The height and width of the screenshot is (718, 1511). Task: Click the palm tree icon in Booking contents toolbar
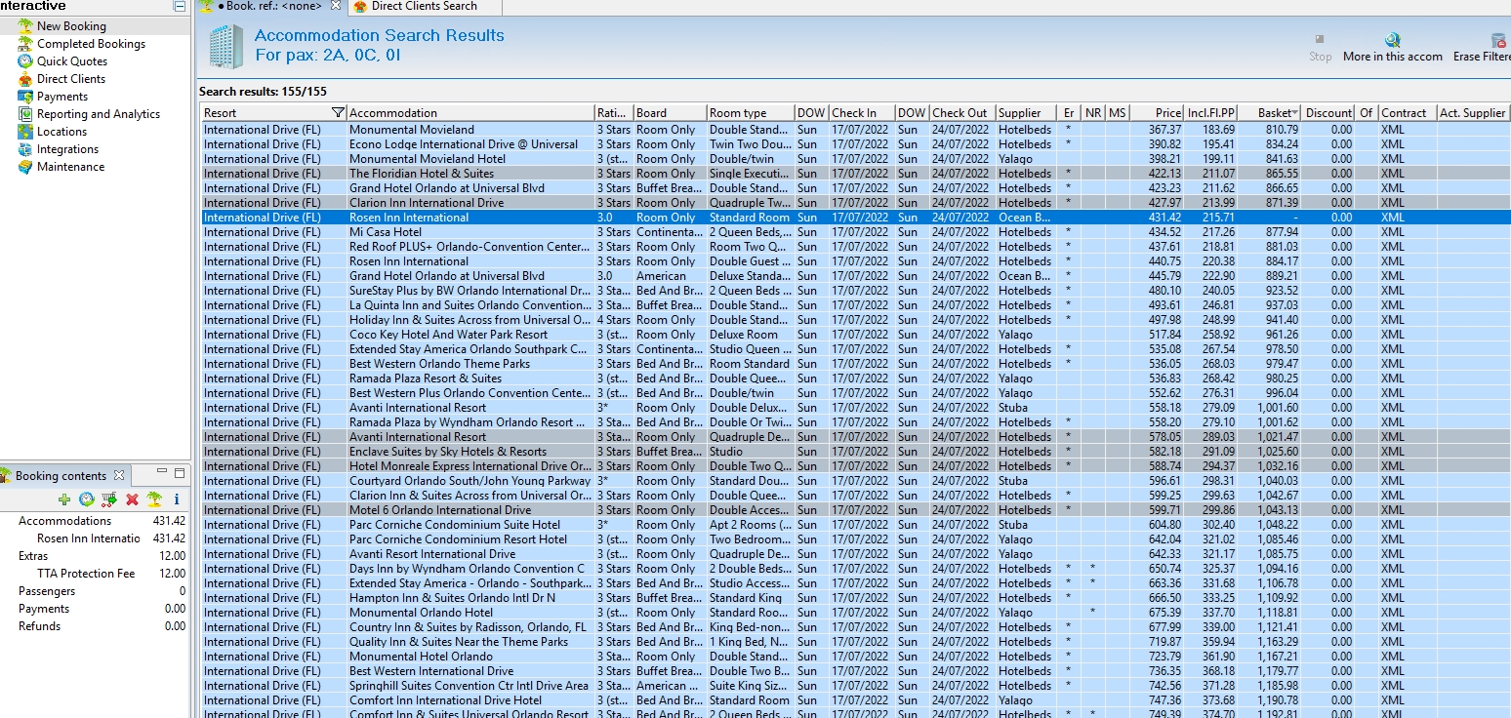154,499
